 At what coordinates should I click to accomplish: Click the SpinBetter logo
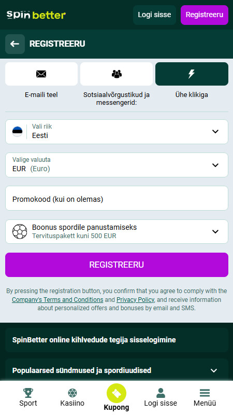36,15
